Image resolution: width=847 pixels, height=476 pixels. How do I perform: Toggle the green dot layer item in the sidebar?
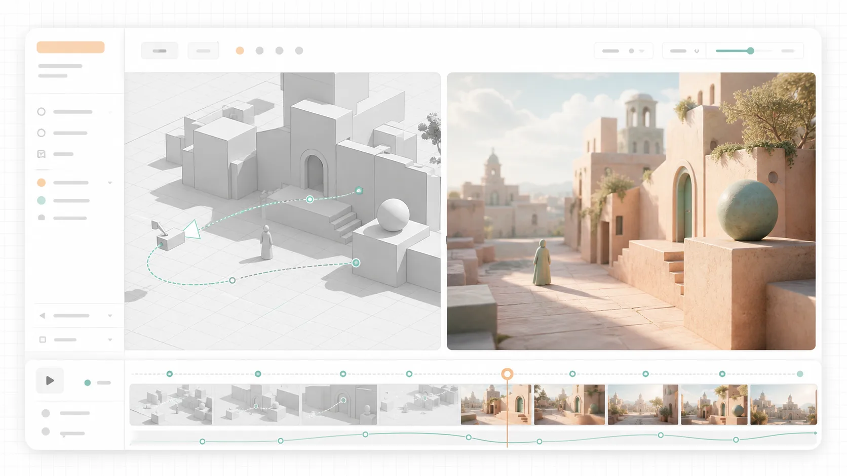point(42,201)
